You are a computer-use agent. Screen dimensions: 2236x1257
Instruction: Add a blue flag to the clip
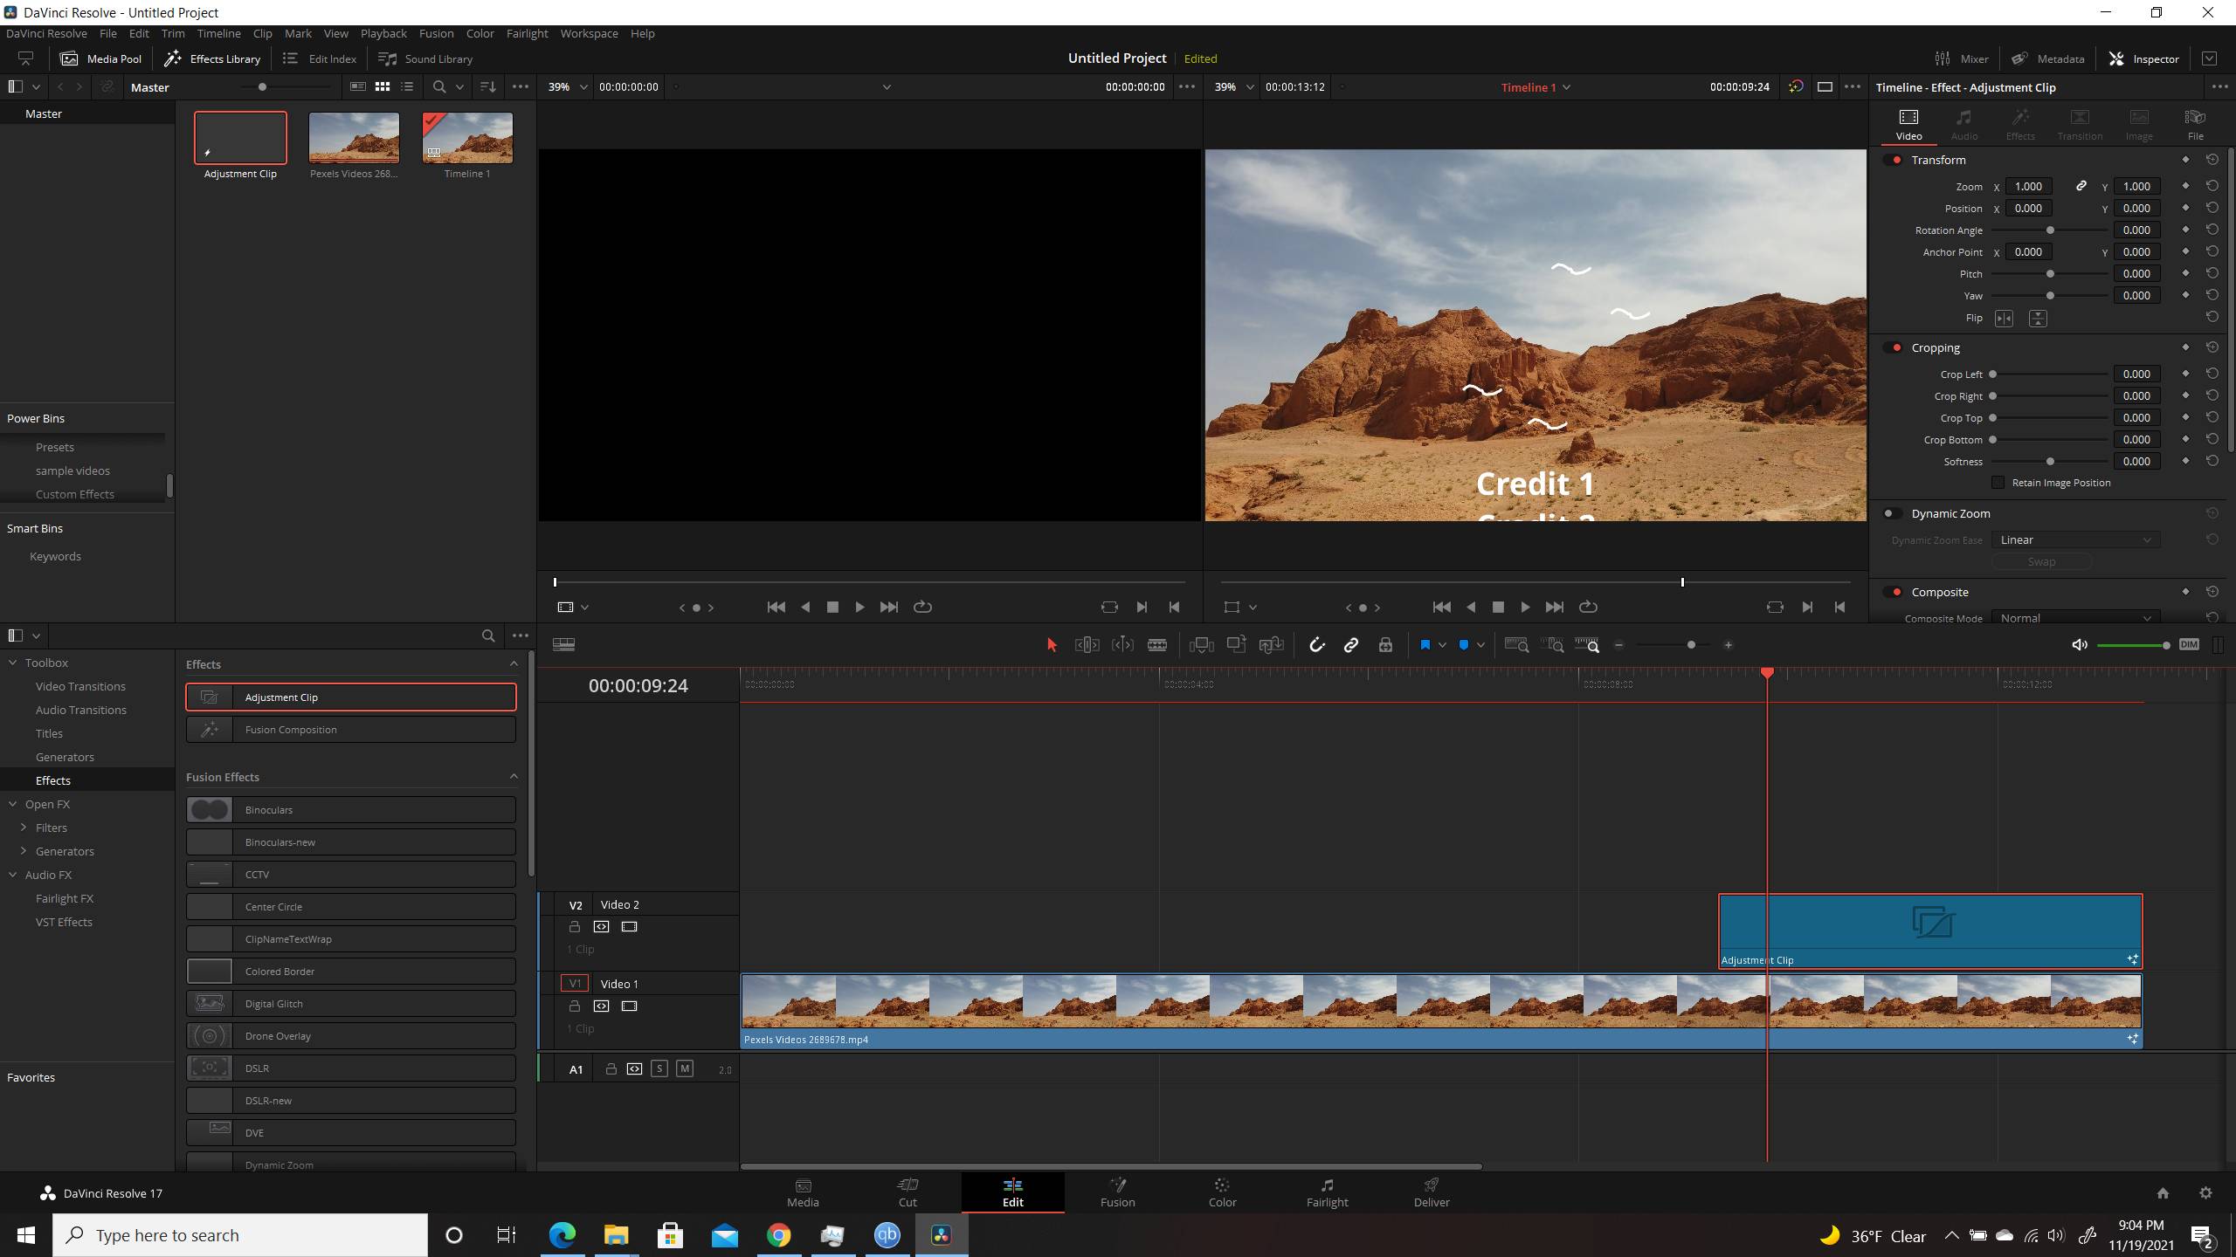(x=1425, y=645)
